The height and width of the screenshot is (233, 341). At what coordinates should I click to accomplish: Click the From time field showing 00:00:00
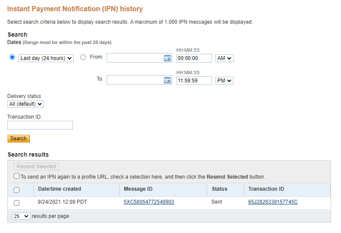[x=194, y=58]
